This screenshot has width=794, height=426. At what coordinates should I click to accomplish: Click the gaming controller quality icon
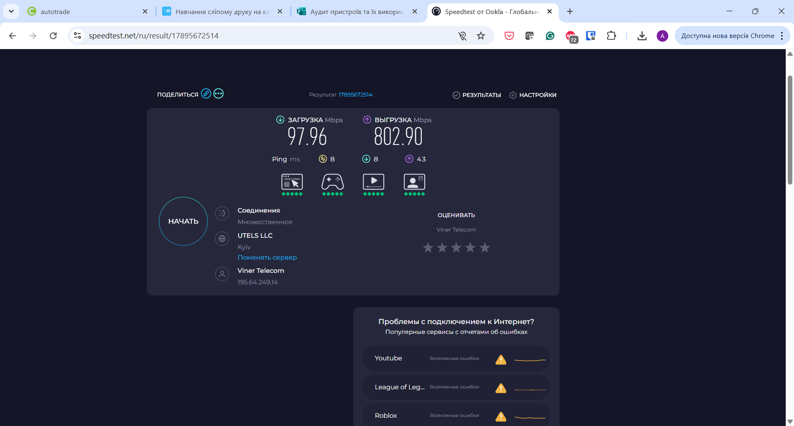pos(332,182)
